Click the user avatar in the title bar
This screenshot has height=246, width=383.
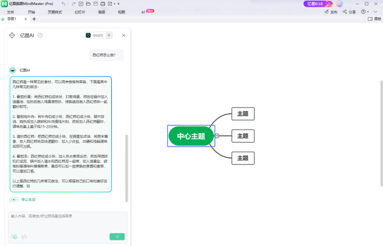(x=339, y=4)
